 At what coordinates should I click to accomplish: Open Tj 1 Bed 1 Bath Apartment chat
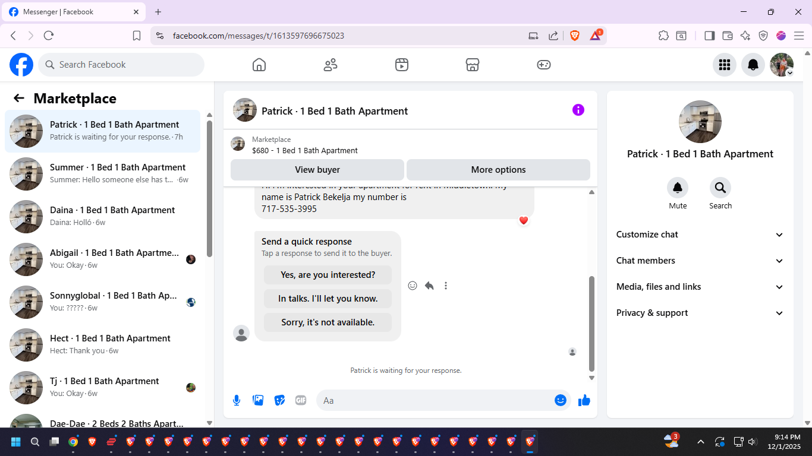[102, 388]
